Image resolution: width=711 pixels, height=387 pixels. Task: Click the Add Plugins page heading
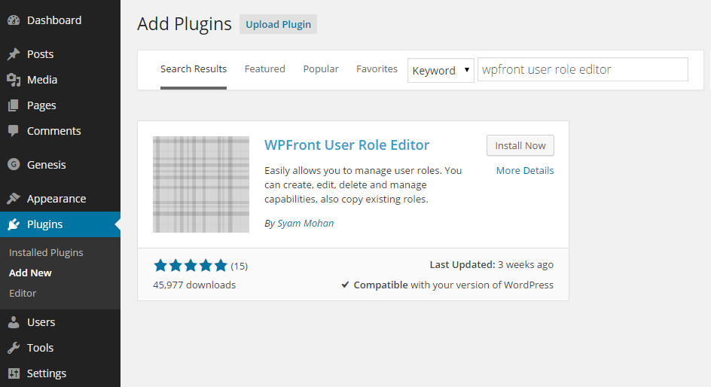tap(184, 24)
